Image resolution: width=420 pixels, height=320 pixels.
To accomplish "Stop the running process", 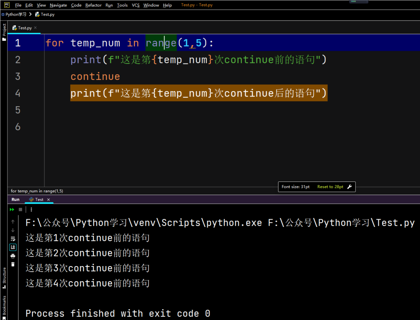I will click(20, 209).
